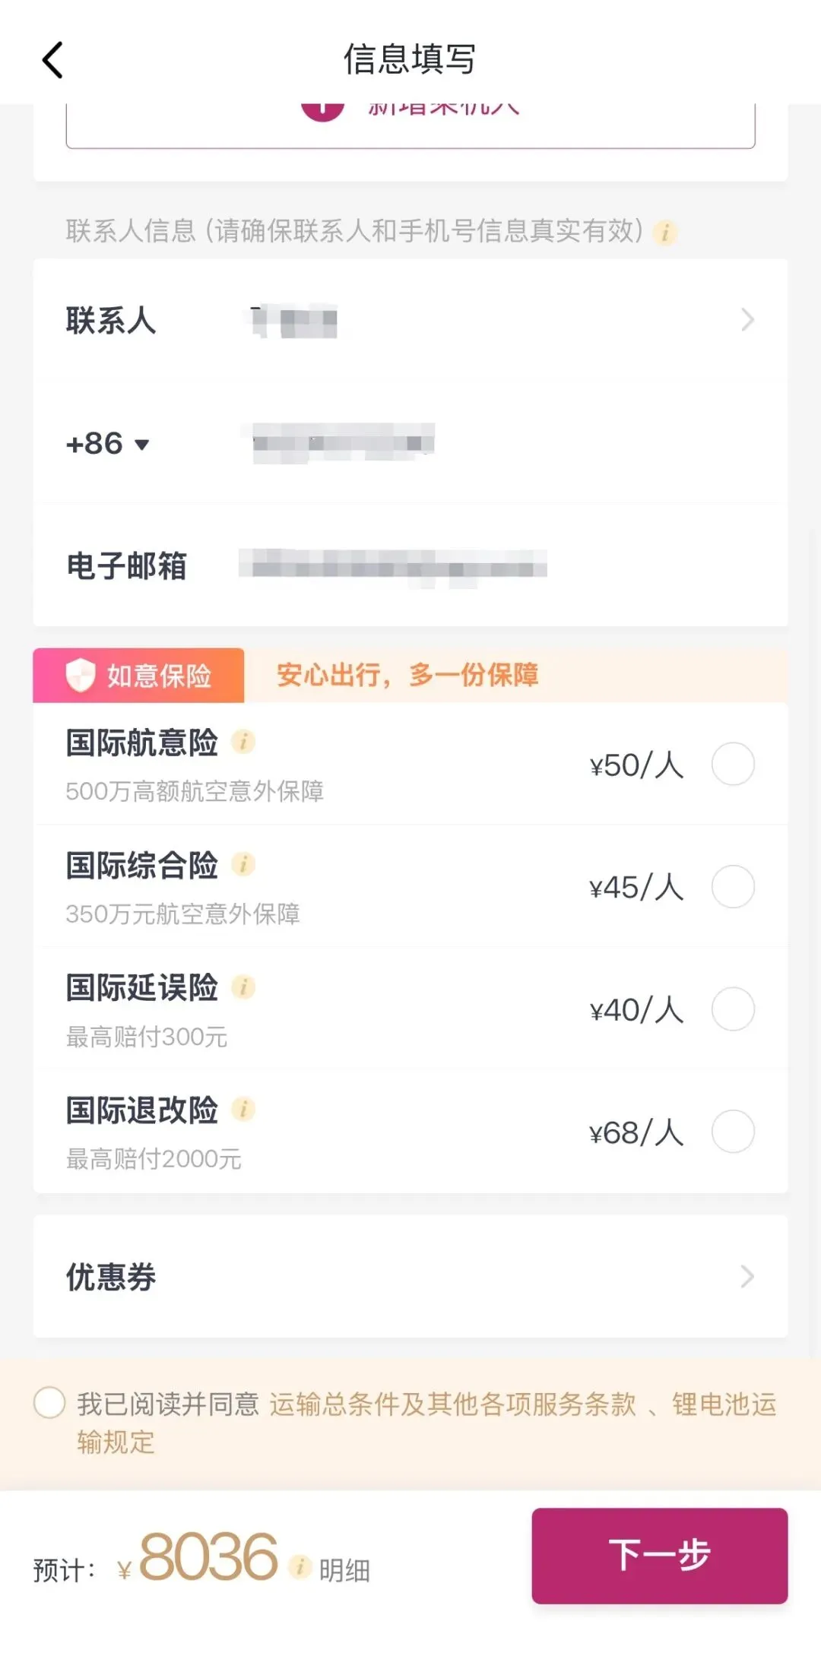Select the ¥45/人 国际综合险 option
The image size is (821, 1653).
733,887
